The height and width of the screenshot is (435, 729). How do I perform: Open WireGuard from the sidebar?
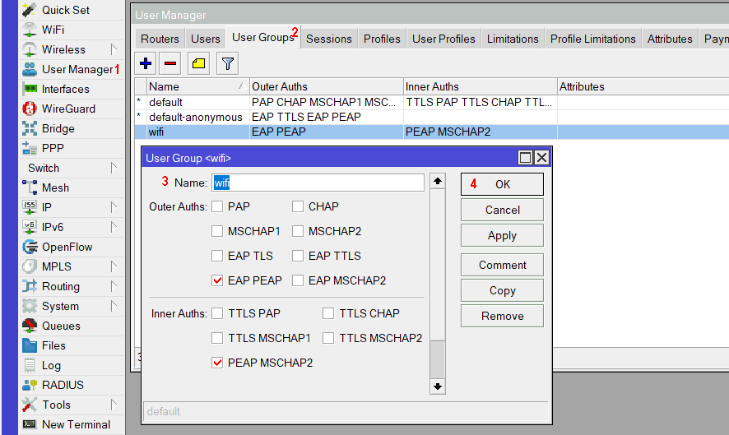pos(68,109)
